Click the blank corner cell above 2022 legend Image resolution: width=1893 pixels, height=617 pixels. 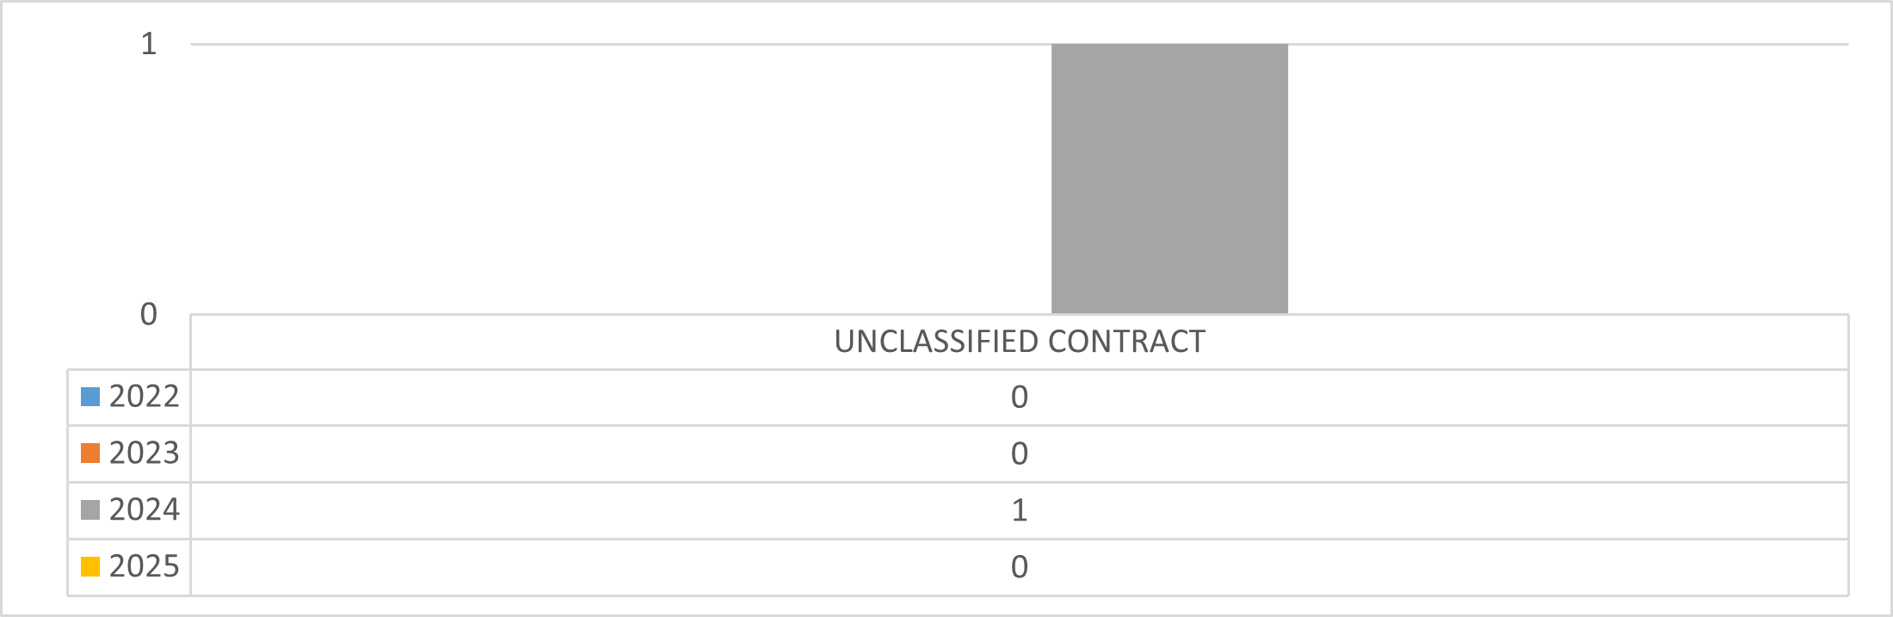click(129, 342)
